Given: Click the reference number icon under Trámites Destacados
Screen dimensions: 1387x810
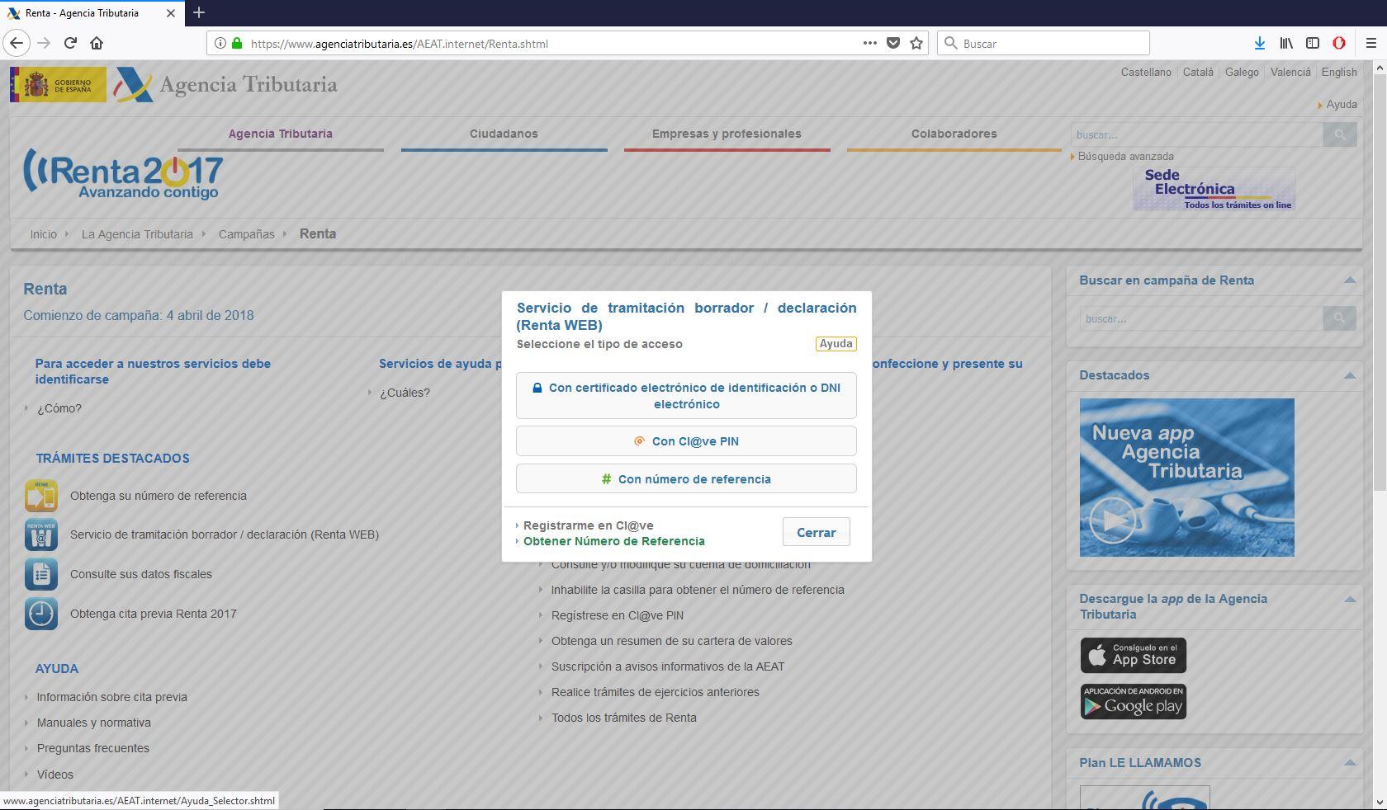Looking at the screenshot, I should pos(41,496).
